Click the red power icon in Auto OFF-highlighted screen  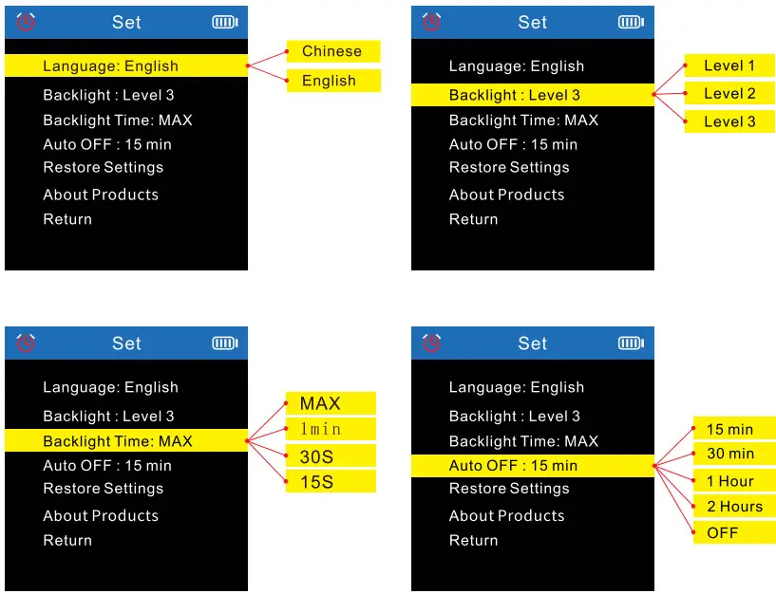pos(432,343)
